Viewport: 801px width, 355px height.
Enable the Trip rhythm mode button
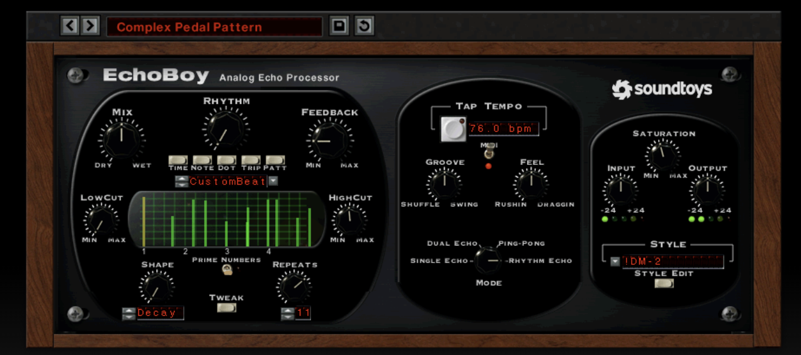point(251,160)
